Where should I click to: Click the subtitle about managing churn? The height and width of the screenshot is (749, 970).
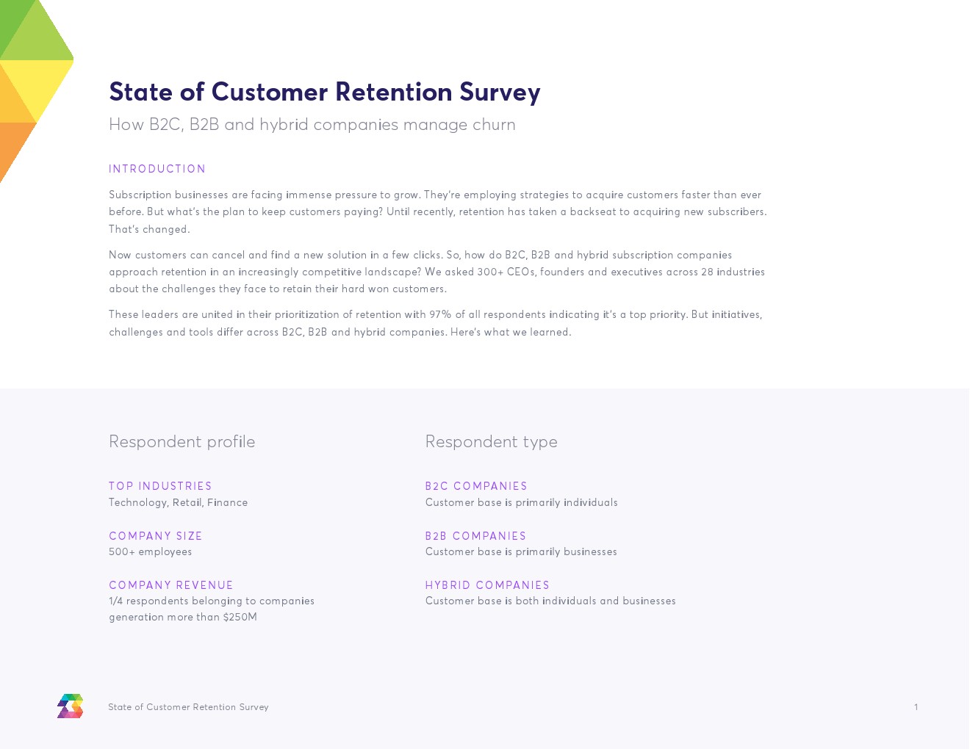[x=312, y=125]
